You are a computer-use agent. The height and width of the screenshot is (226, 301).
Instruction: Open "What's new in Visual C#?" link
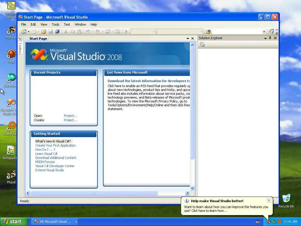coord(53,141)
